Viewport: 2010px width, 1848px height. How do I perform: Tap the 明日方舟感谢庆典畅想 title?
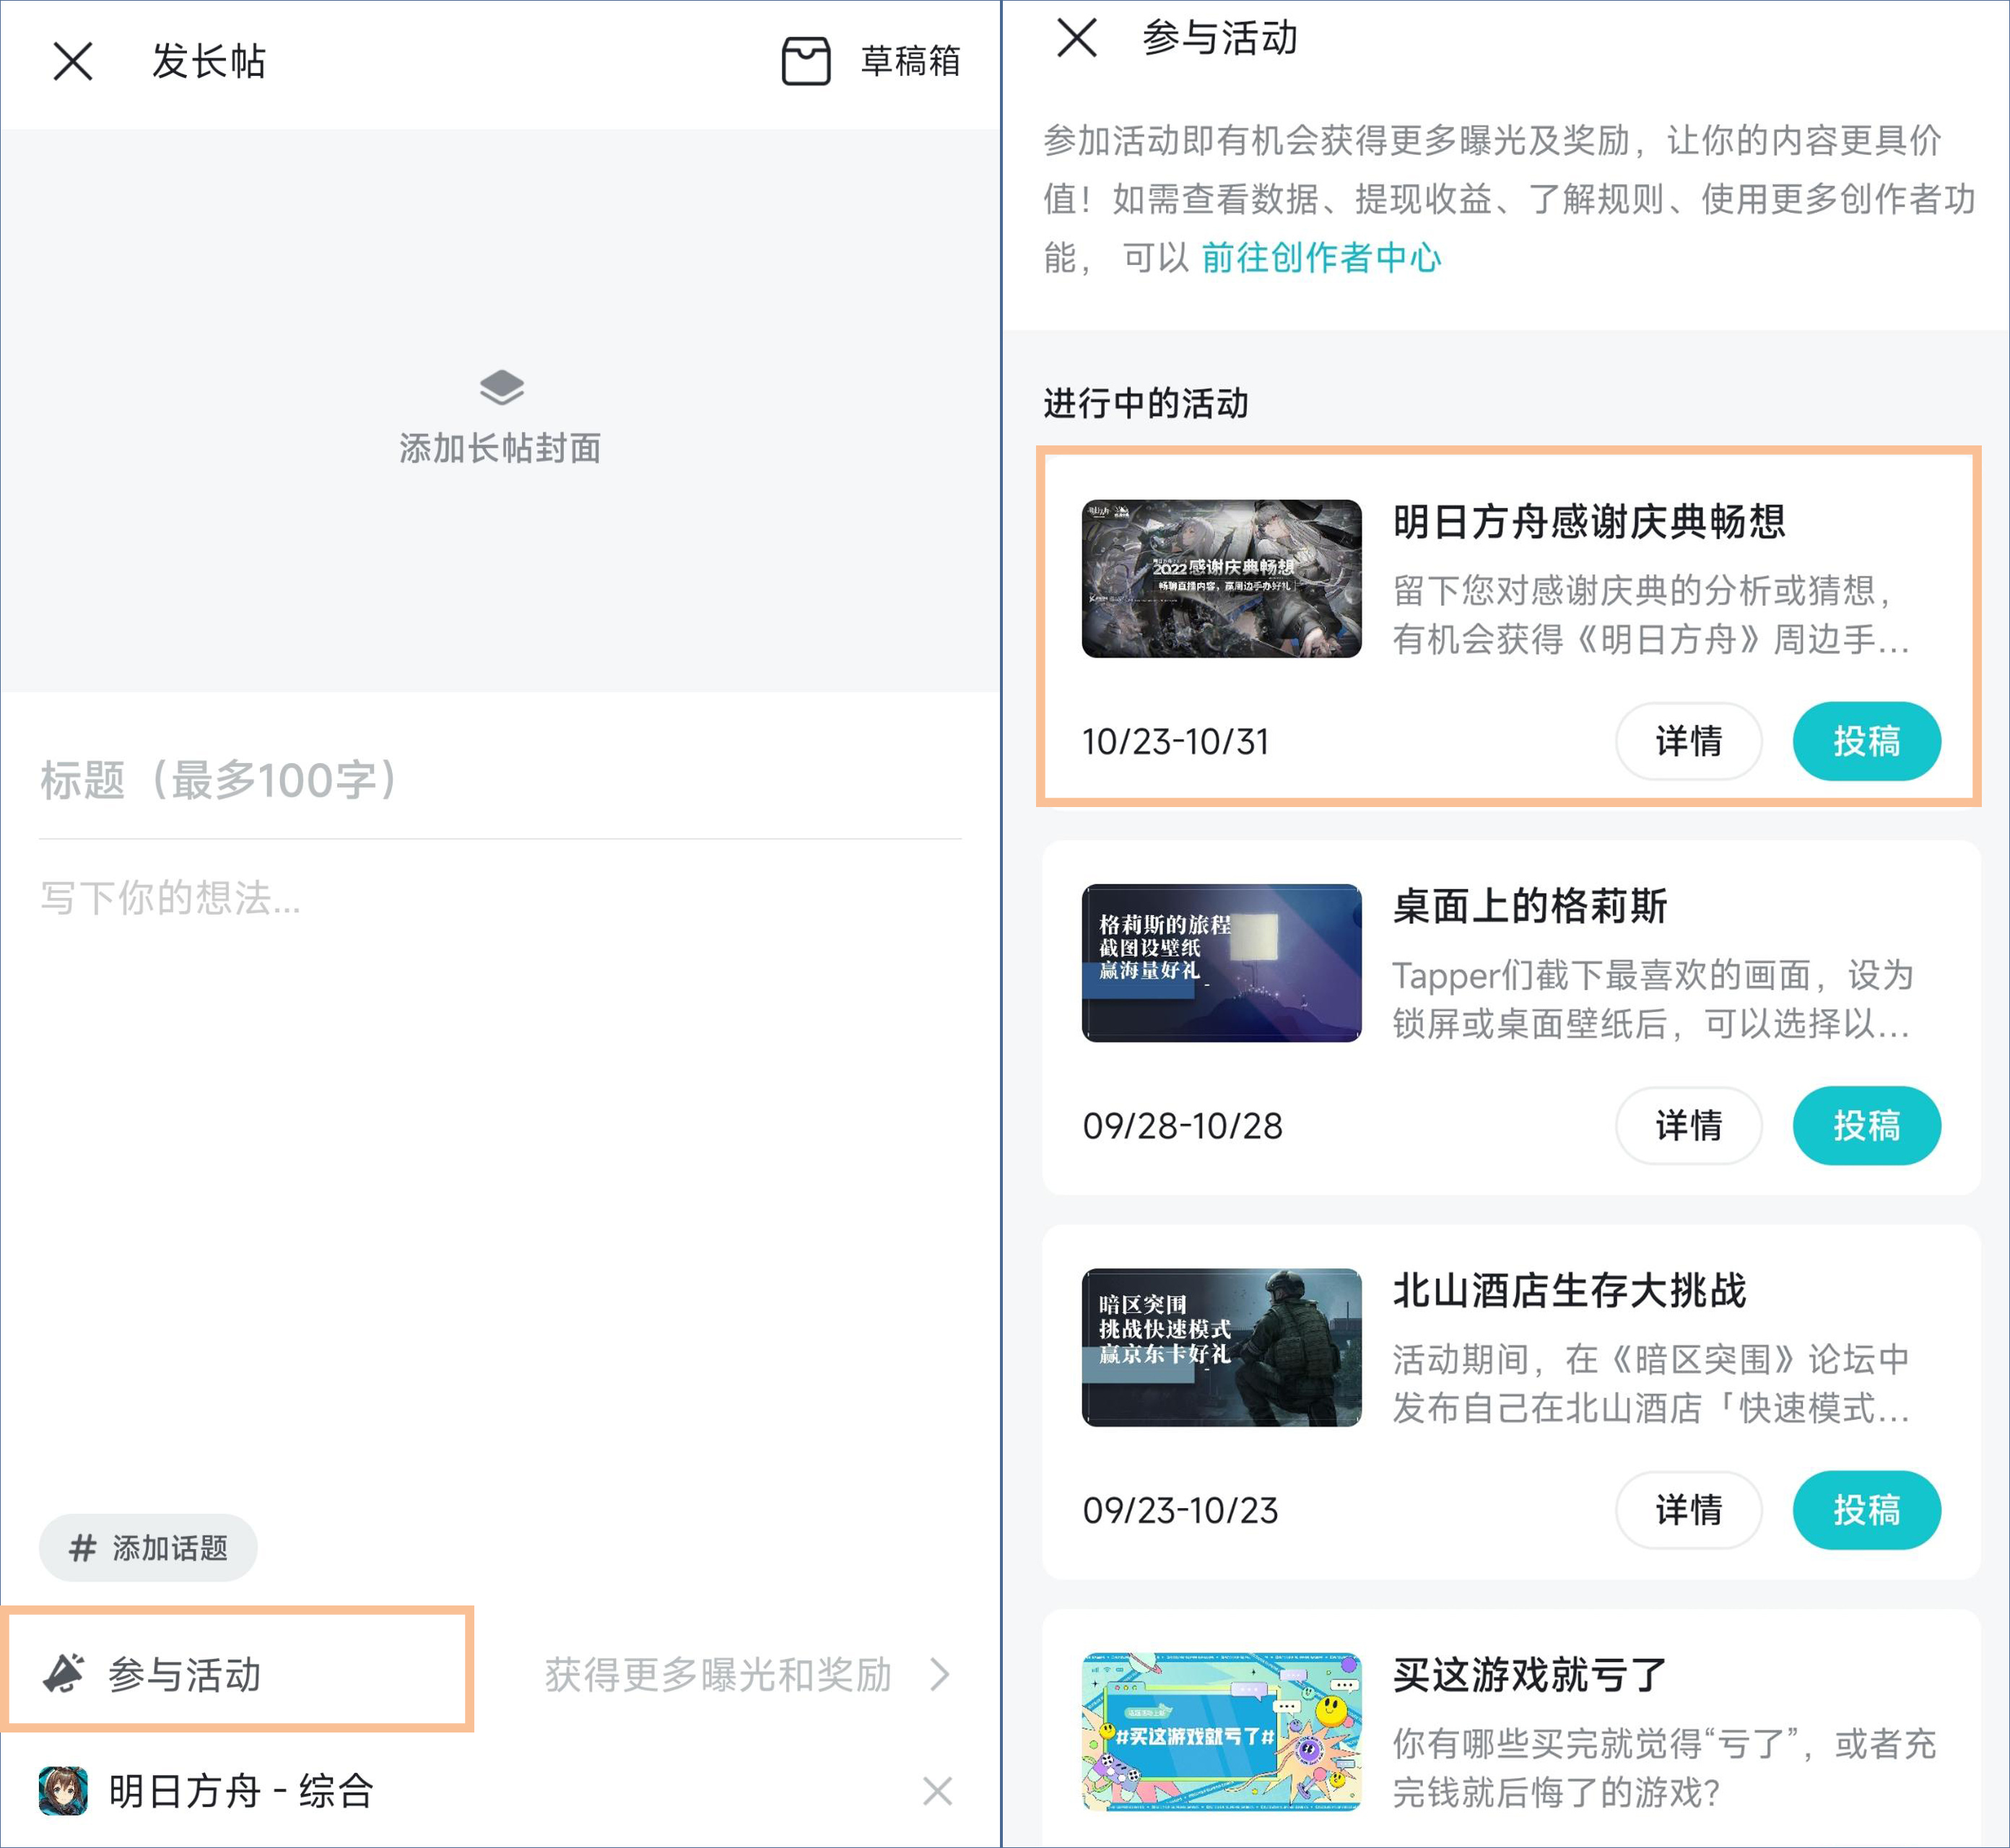[1589, 521]
